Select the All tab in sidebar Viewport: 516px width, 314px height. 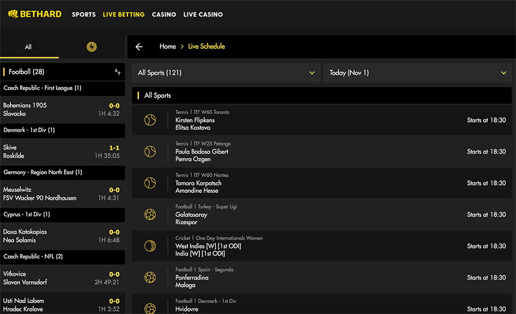tap(29, 47)
